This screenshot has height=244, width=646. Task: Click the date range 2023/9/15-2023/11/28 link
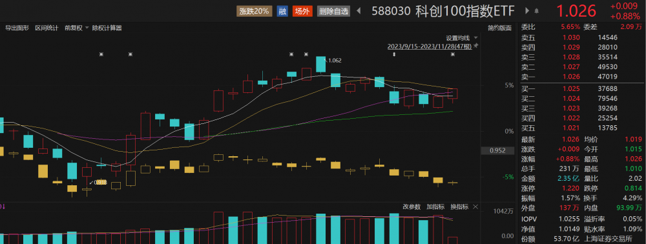point(430,46)
